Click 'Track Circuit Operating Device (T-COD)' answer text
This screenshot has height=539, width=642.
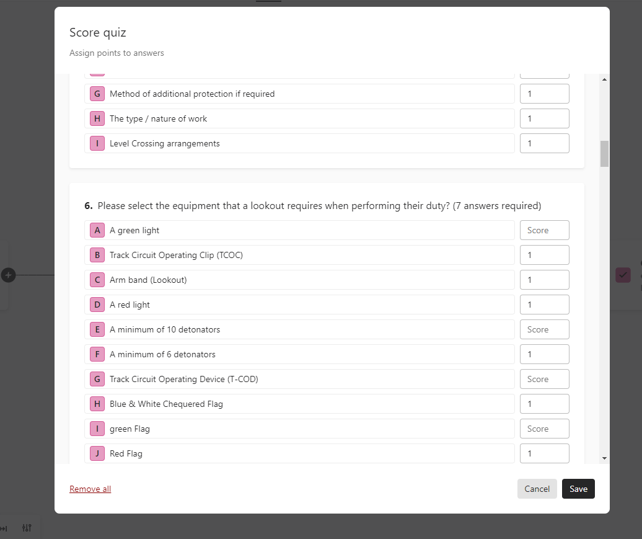tap(184, 379)
